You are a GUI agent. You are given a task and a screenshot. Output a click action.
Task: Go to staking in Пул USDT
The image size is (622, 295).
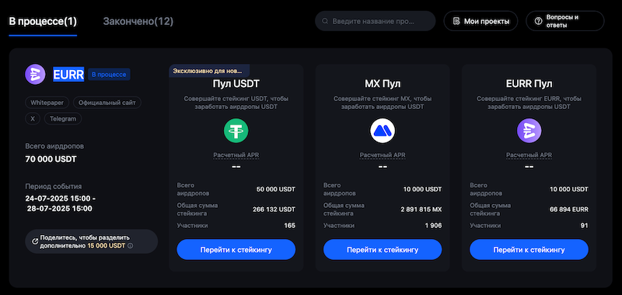236,250
